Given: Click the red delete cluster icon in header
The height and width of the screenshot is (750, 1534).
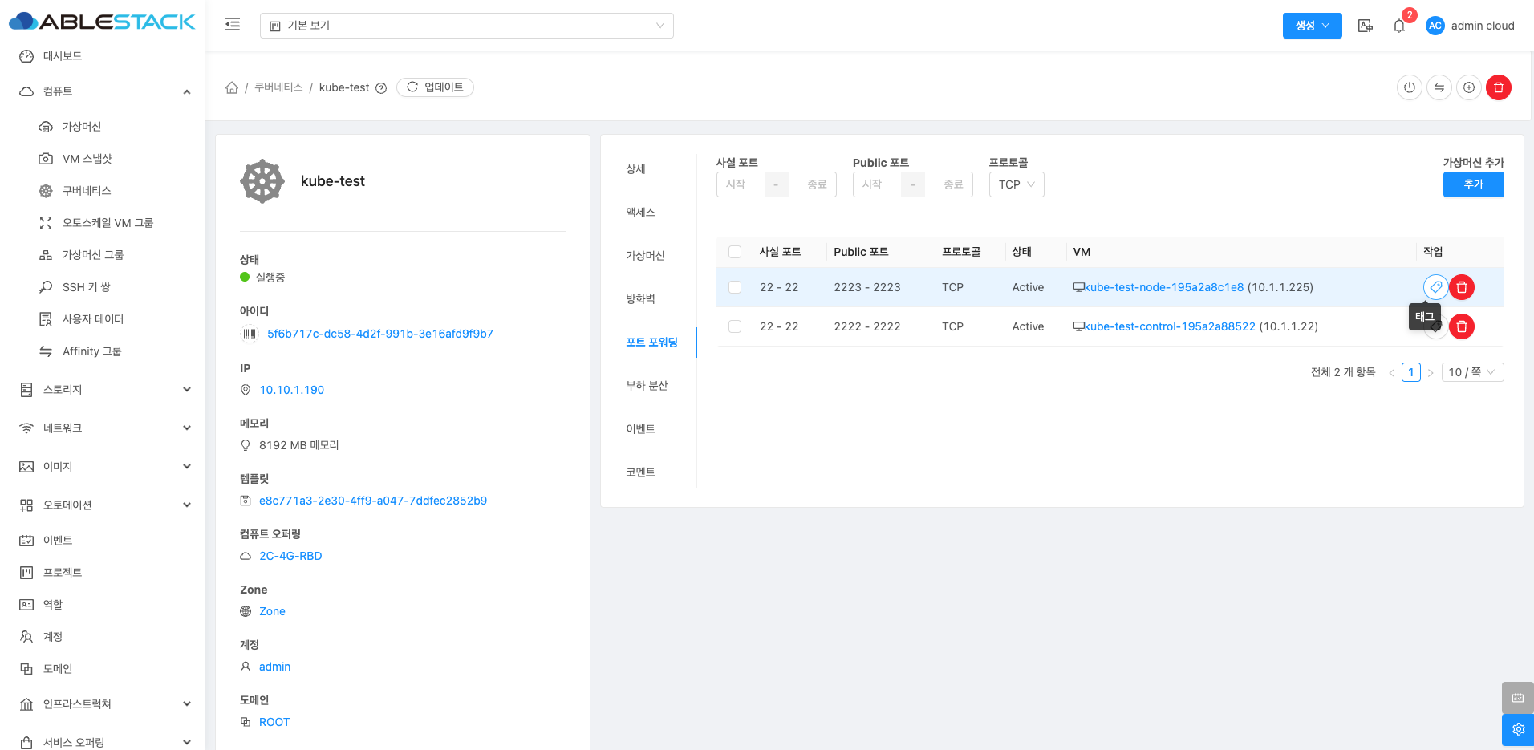Looking at the screenshot, I should pos(1498,87).
